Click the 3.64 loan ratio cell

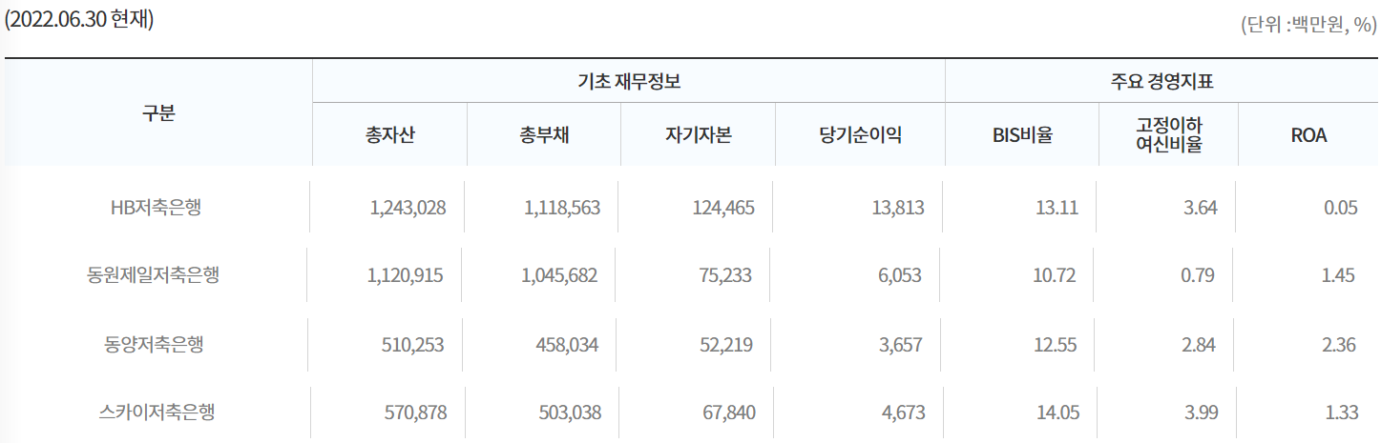1201,207
